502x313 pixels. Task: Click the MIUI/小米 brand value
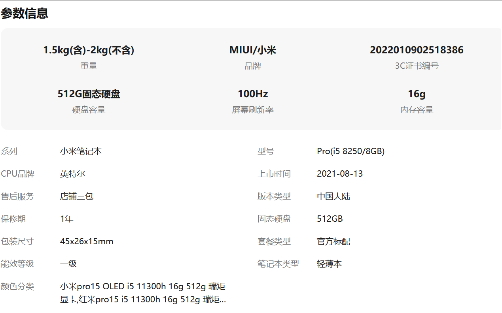pos(253,50)
